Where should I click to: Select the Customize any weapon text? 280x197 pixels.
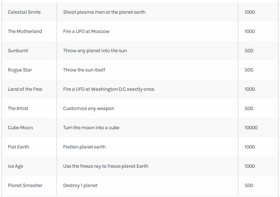tap(89, 108)
